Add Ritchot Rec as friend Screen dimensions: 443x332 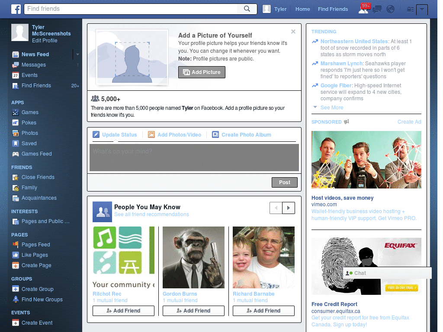tap(123, 311)
